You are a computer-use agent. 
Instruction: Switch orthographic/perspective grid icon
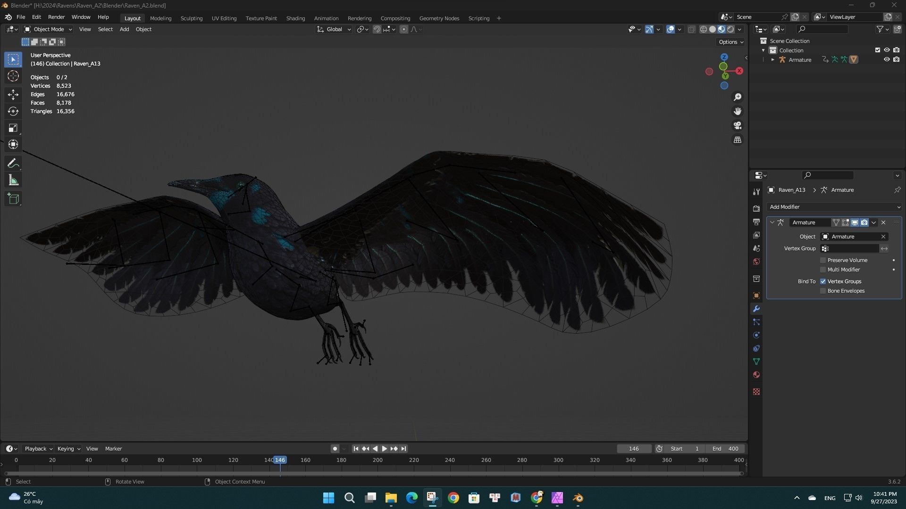click(738, 140)
